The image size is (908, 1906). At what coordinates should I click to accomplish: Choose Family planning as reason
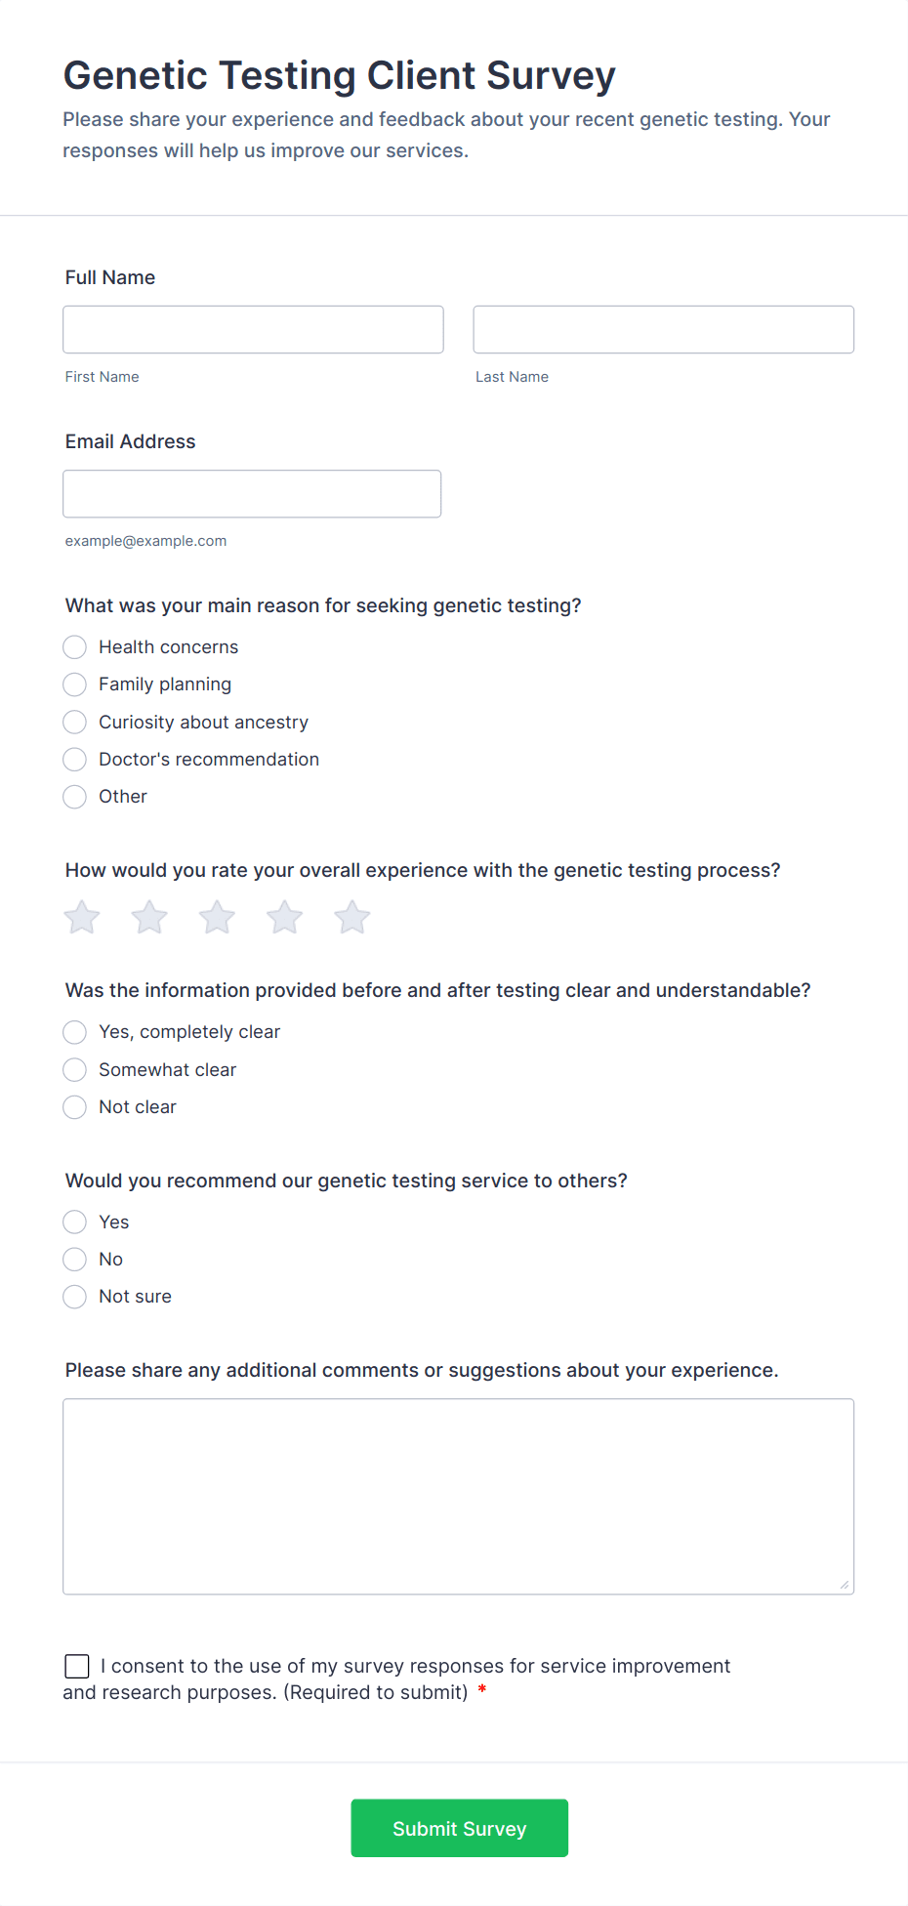pyautogui.click(x=75, y=684)
